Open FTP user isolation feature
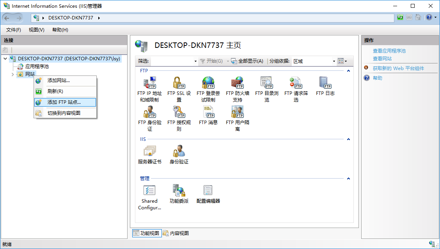 pos(238,119)
